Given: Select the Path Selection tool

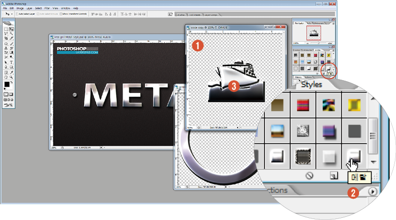Looking at the screenshot, I should [x=6, y=62].
